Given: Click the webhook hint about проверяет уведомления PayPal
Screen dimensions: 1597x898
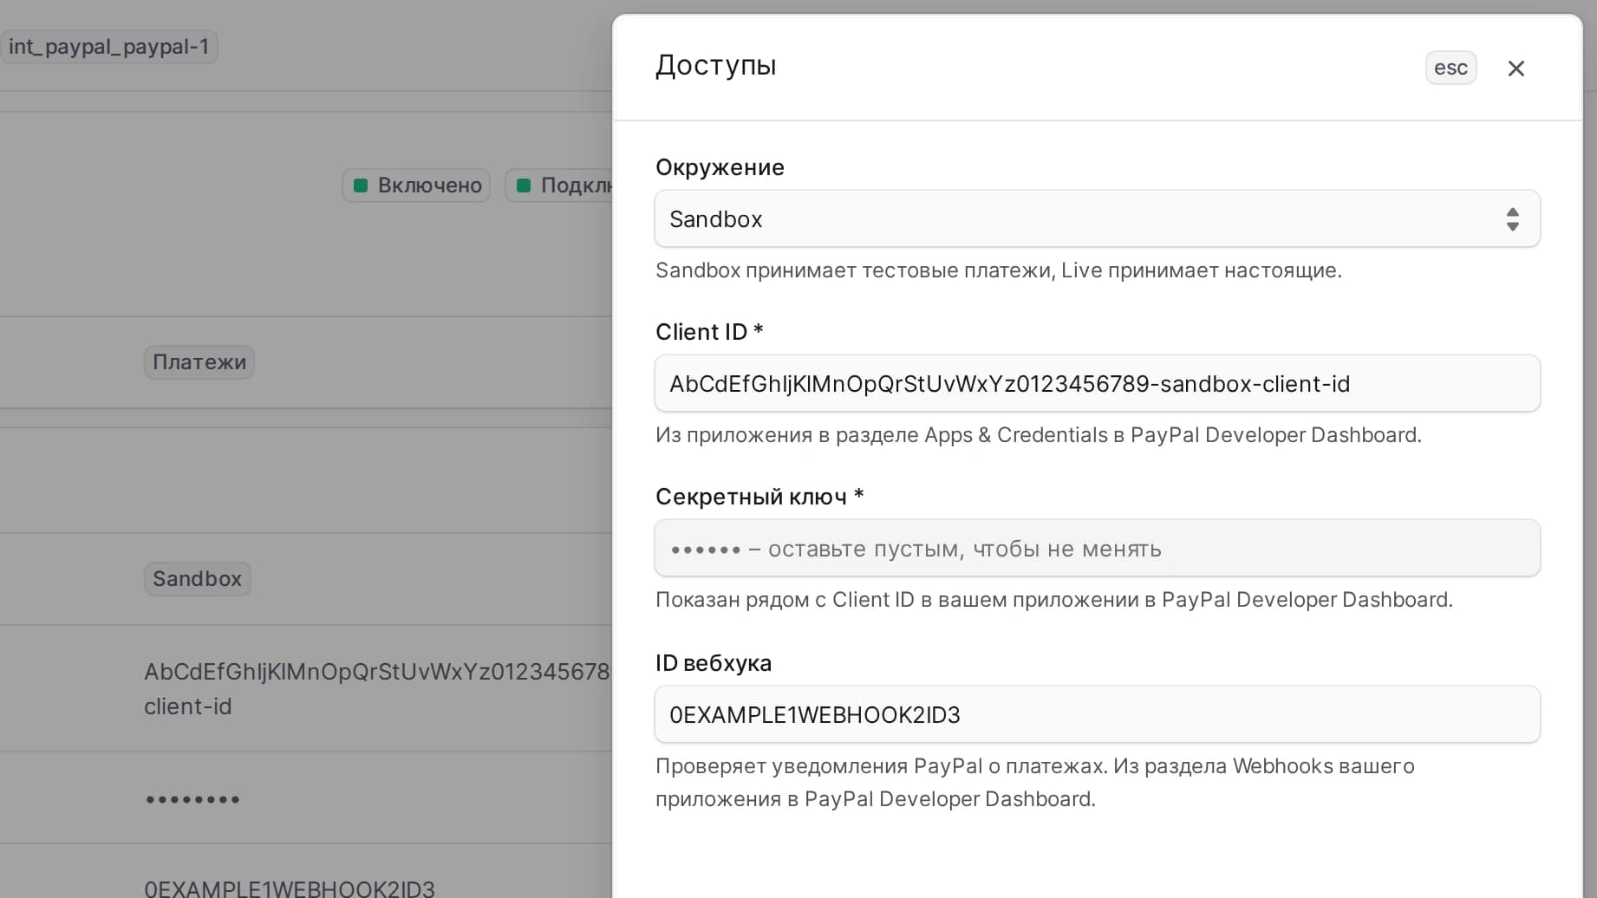Looking at the screenshot, I should tap(1035, 783).
